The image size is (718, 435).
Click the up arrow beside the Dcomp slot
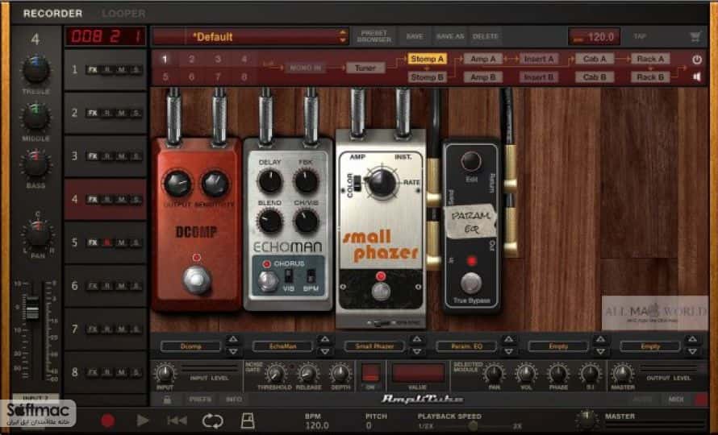[x=232, y=339]
